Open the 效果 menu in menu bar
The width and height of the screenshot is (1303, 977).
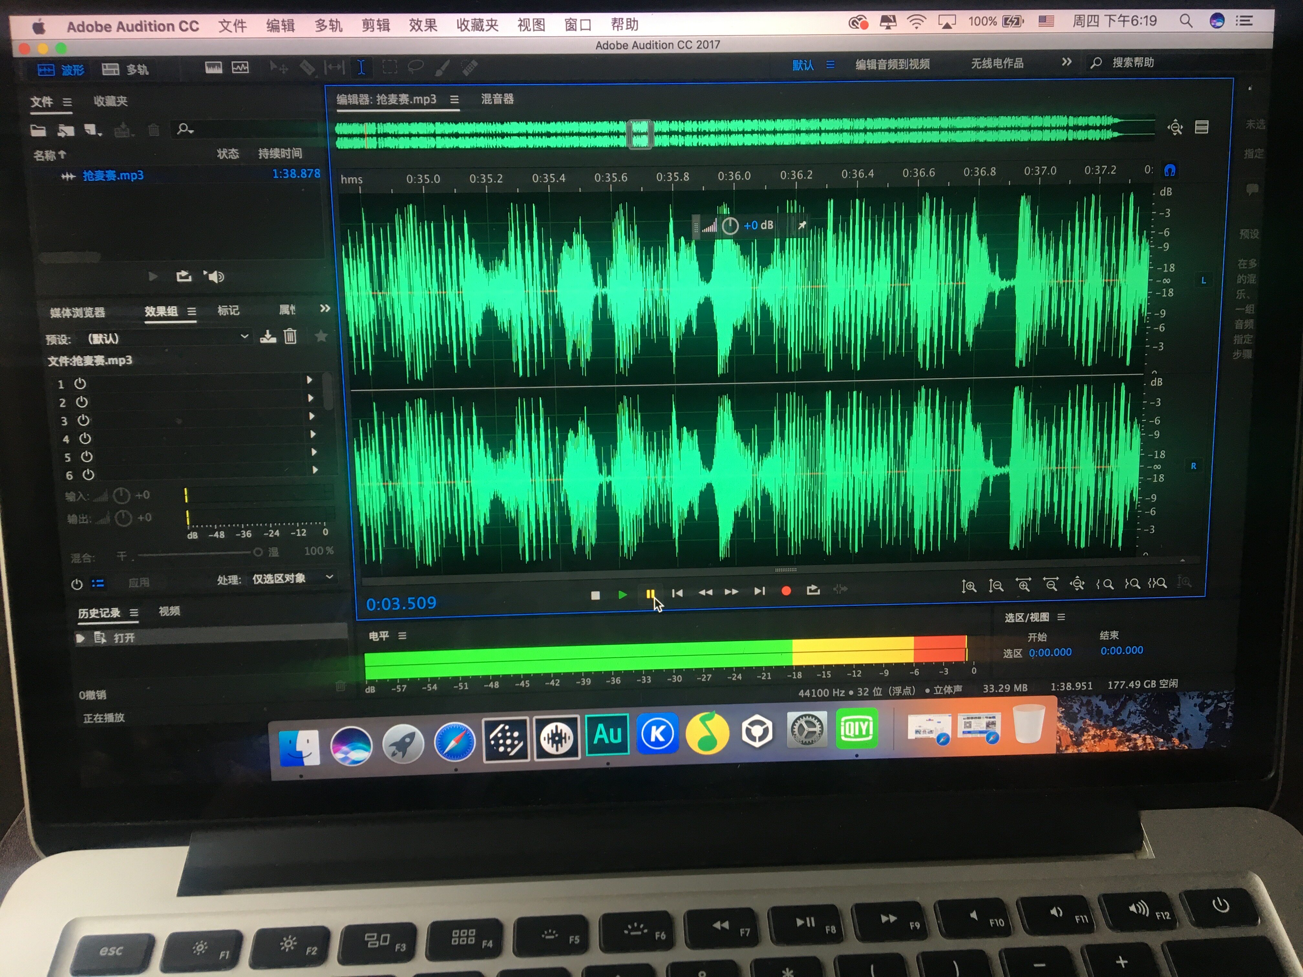(423, 25)
